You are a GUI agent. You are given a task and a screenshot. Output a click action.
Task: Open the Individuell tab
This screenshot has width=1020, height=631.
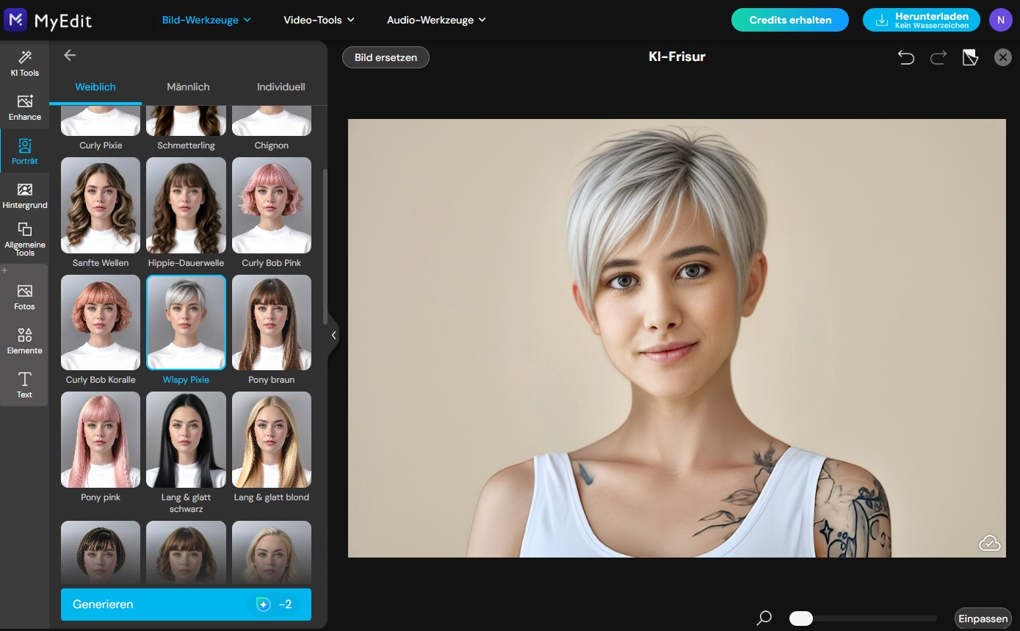coord(281,87)
